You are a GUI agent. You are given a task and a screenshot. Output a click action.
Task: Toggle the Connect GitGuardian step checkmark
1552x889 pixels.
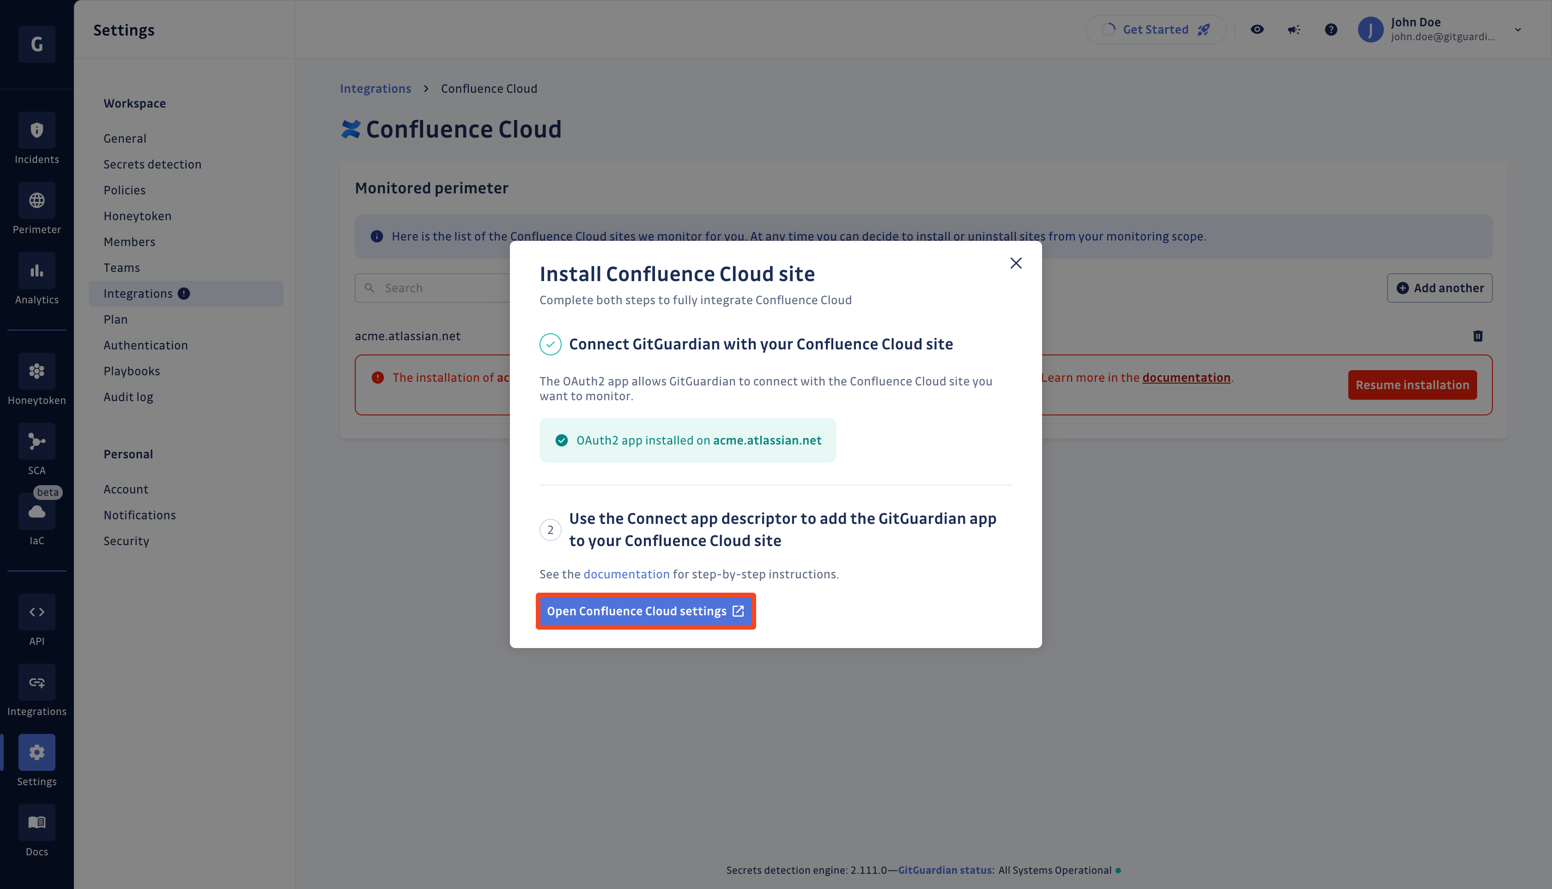[550, 343]
